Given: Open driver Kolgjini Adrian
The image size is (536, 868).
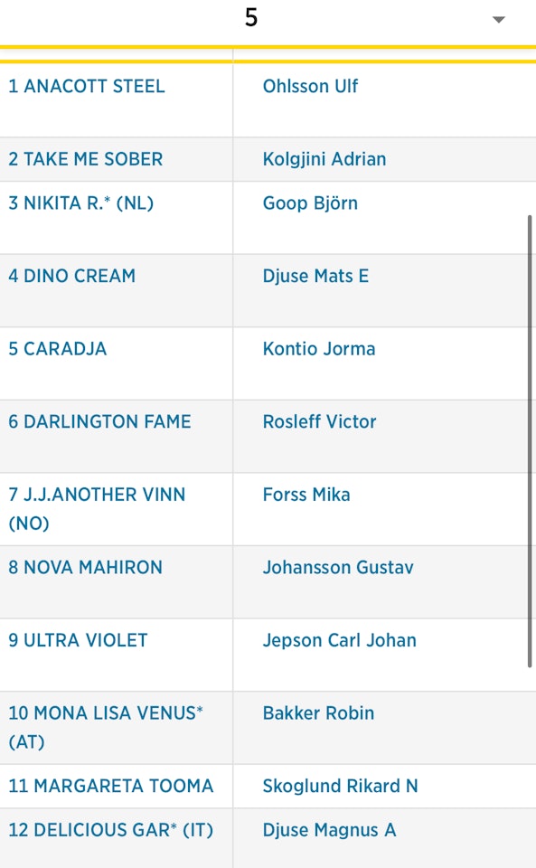Looking at the screenshot, I should pos(324,159).
